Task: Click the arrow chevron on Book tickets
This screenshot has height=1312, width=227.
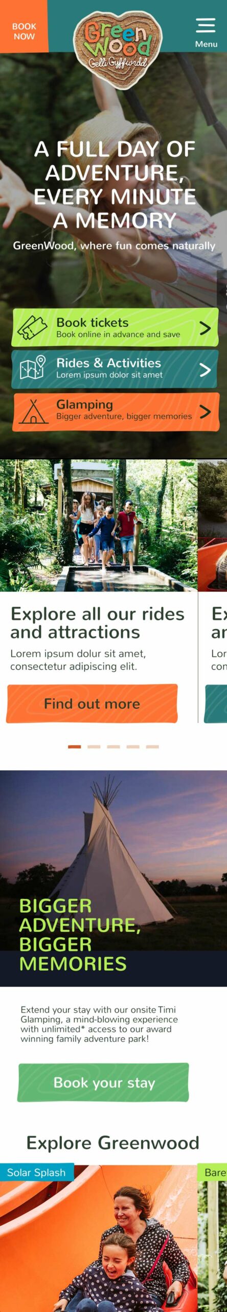Action: pos(205,328)
